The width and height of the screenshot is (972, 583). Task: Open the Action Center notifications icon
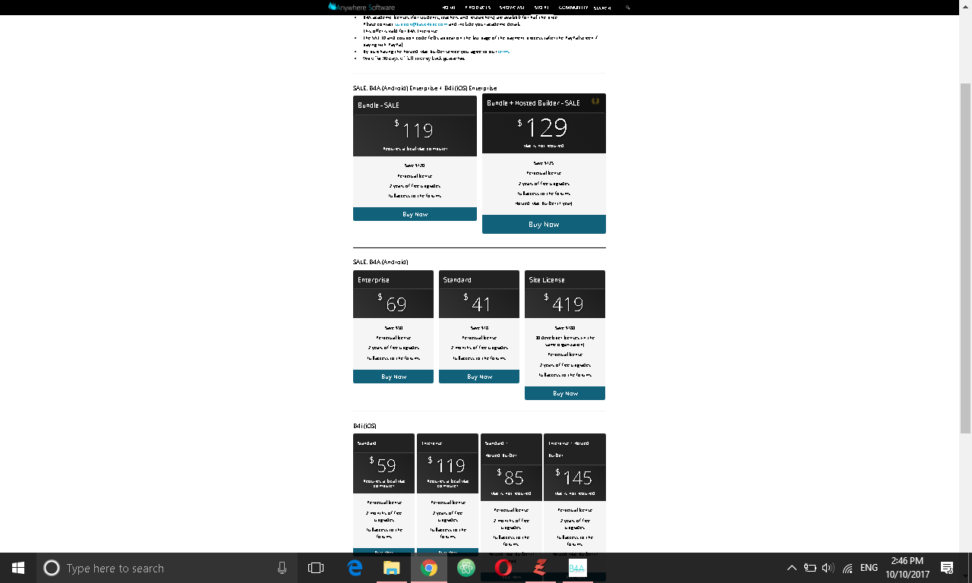[x=947, y=568]
